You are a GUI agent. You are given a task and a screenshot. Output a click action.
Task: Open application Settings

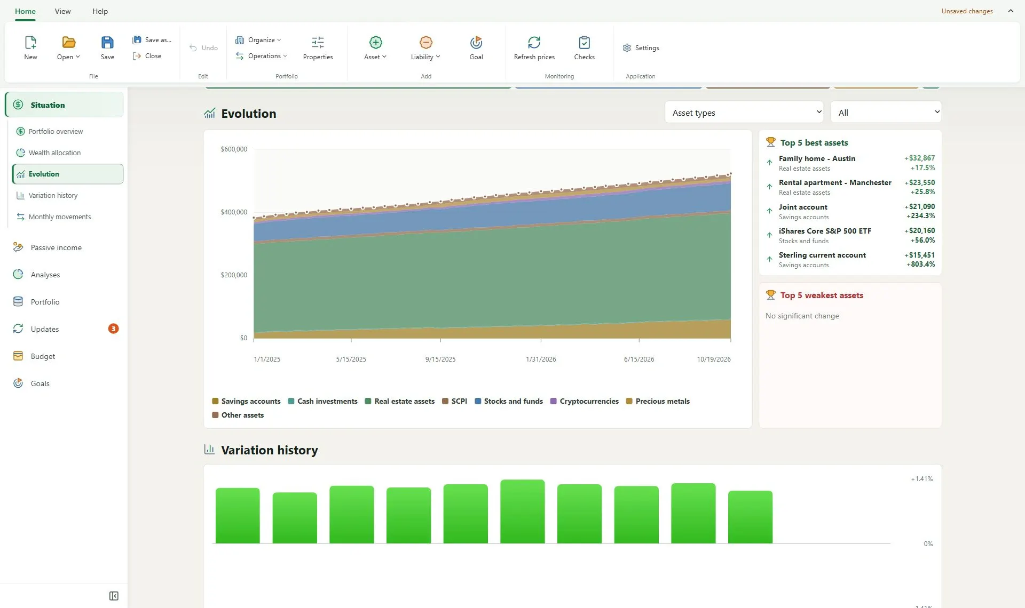641,48
